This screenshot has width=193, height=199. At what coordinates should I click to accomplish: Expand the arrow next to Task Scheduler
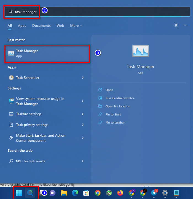[83, 78]
